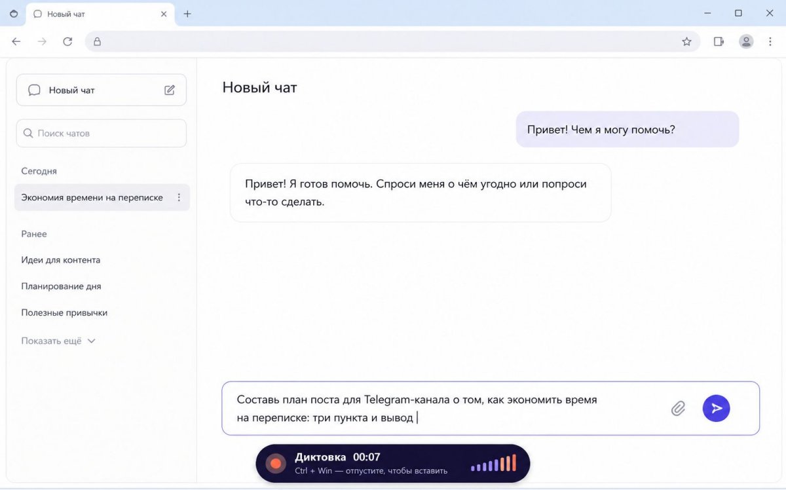Select the Новый чат browser tab
This screenshot has width=786, height=490.
click(x=100, y=14)
